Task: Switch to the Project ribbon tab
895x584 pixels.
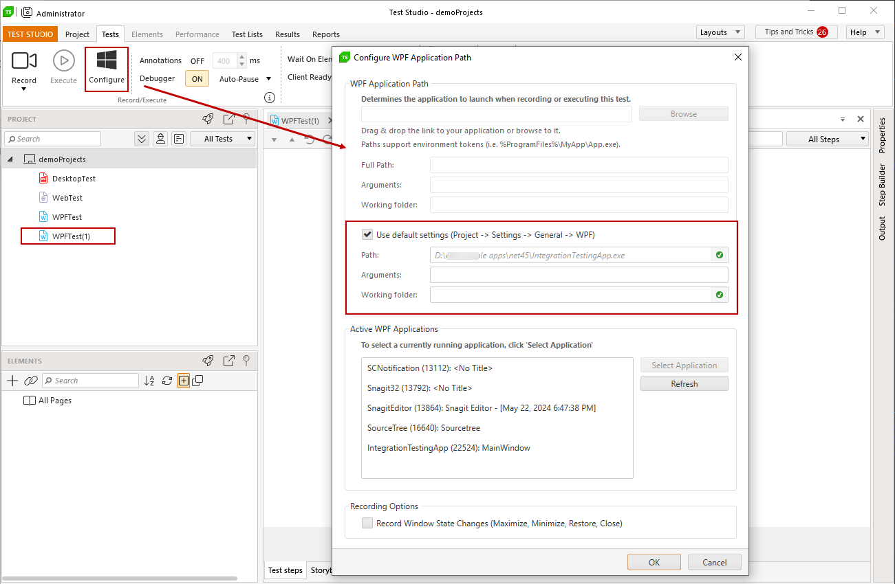Action: 78,34
